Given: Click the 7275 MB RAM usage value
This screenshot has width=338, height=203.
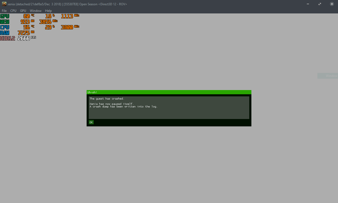Looking at the screenshot, I should coord(24,33).
